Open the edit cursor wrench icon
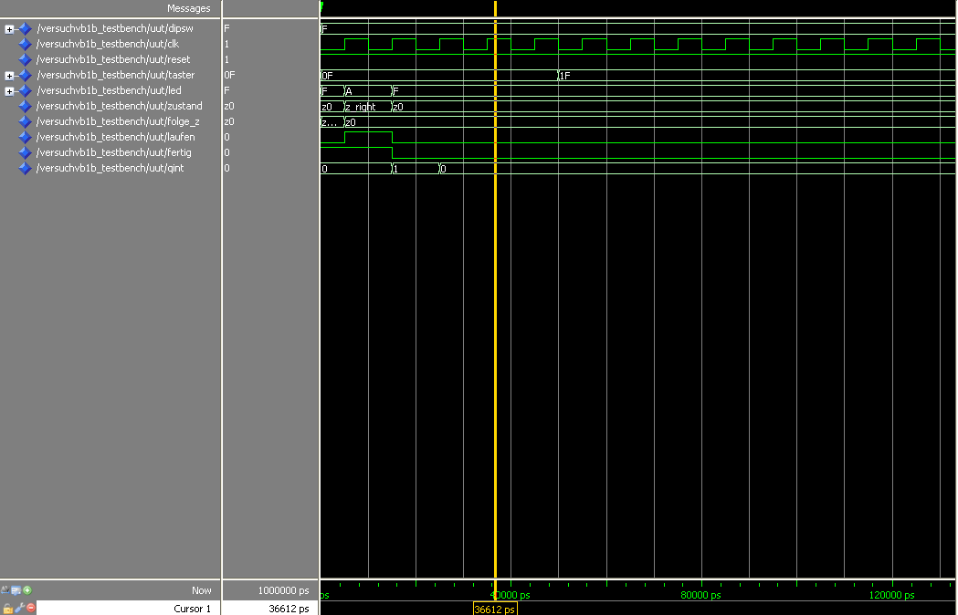Screen dimensions: 958x615 tap(19, 608)
